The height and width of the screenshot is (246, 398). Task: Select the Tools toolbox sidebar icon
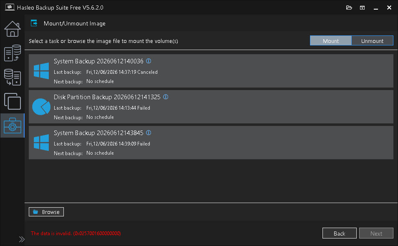(x=12, y=126)
